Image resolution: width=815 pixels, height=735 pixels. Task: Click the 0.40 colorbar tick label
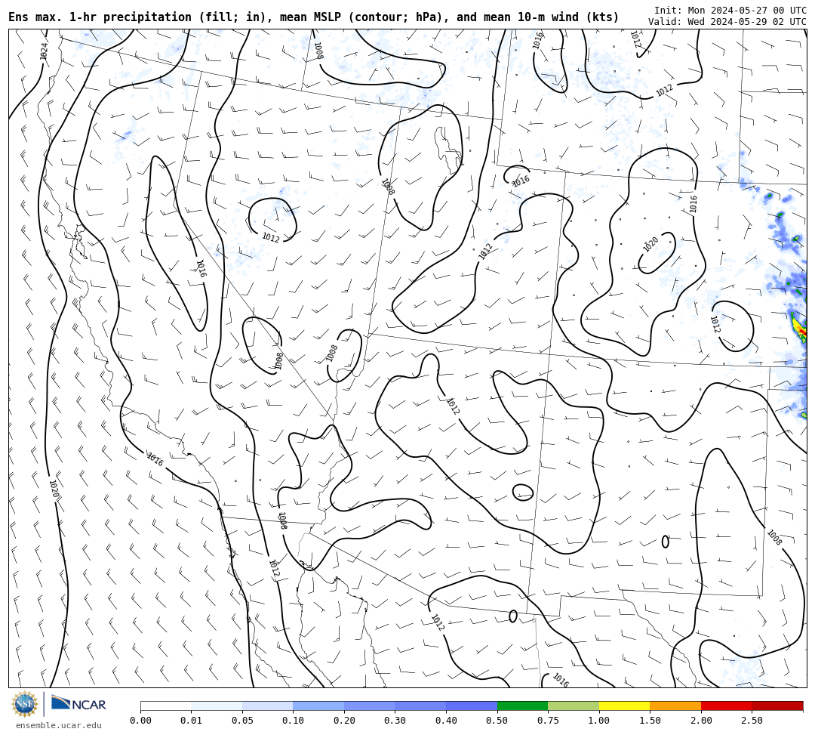[446, 721]
